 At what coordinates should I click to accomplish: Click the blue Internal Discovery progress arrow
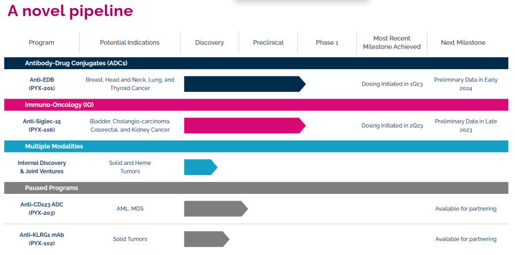[199, 167]
